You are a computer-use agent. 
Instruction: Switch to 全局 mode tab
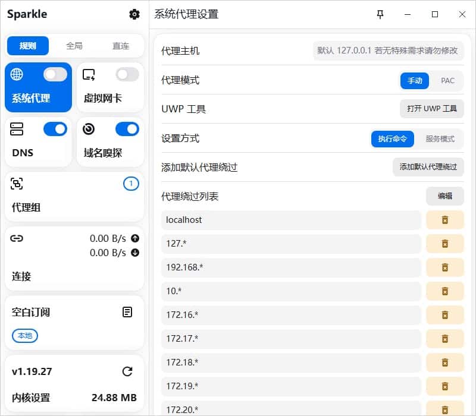pos(74,46)
